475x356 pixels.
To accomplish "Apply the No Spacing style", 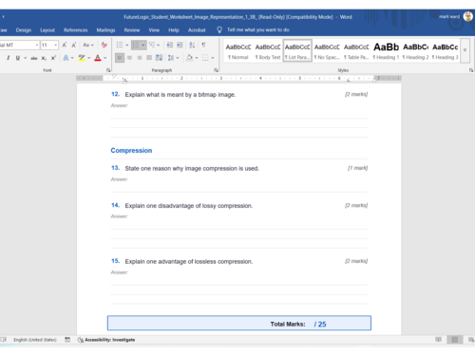I will (x=327, y=50).
